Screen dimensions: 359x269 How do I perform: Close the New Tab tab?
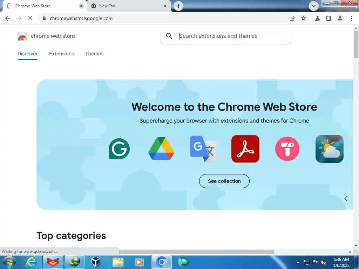click(165, 6)
